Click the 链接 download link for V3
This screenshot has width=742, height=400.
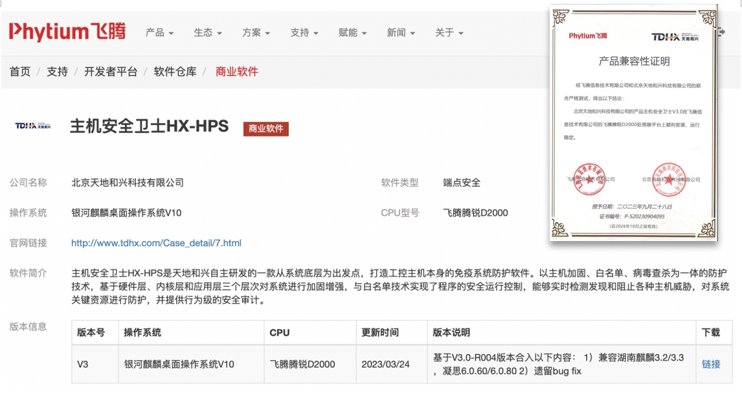click(711, 364)
